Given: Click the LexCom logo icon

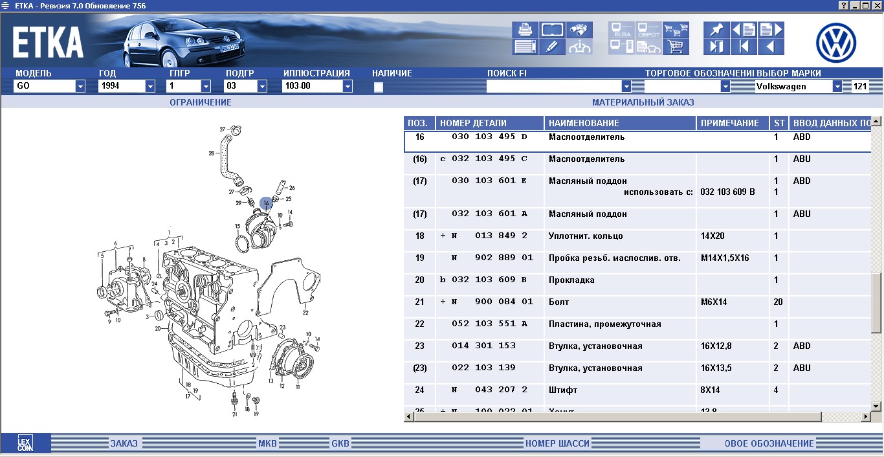Looking at the screenshot, I should [25, 443].
